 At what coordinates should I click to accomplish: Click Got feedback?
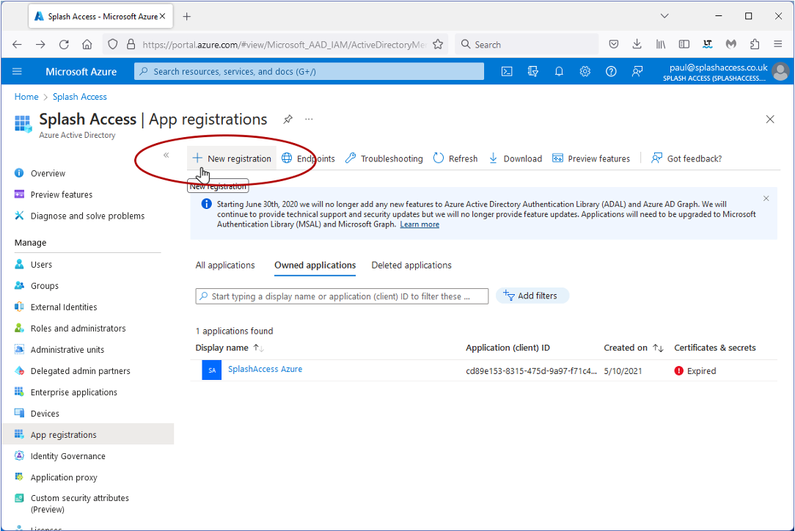pos(686,158)
